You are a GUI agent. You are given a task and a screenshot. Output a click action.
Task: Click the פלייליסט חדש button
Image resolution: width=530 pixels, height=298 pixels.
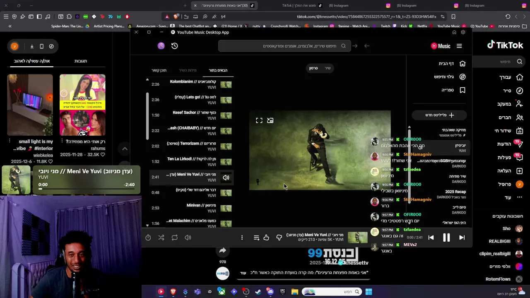tap(439, 115)
